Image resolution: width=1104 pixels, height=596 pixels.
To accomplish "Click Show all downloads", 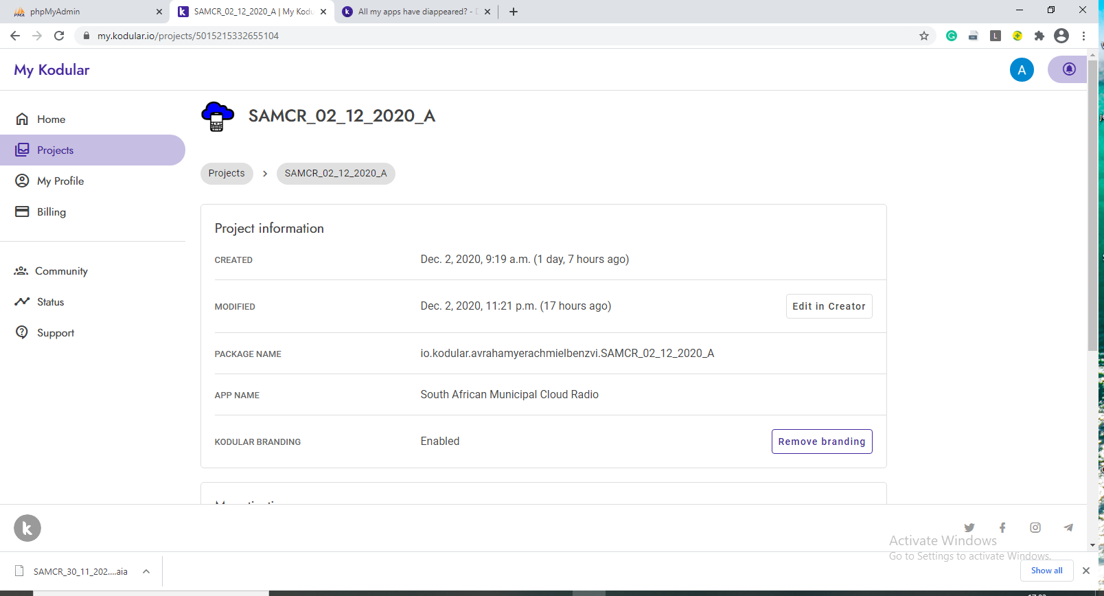I will (x=1046, y=571).
